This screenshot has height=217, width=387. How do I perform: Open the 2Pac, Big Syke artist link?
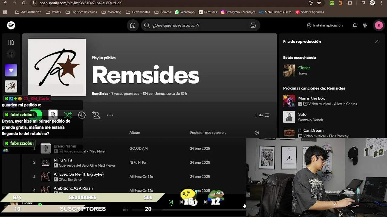pos(70,180)
